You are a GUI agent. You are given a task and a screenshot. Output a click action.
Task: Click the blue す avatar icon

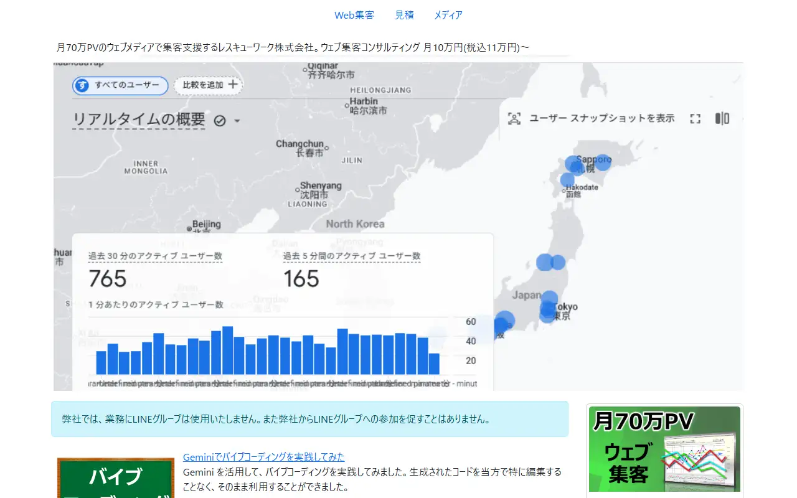point(82,85)
